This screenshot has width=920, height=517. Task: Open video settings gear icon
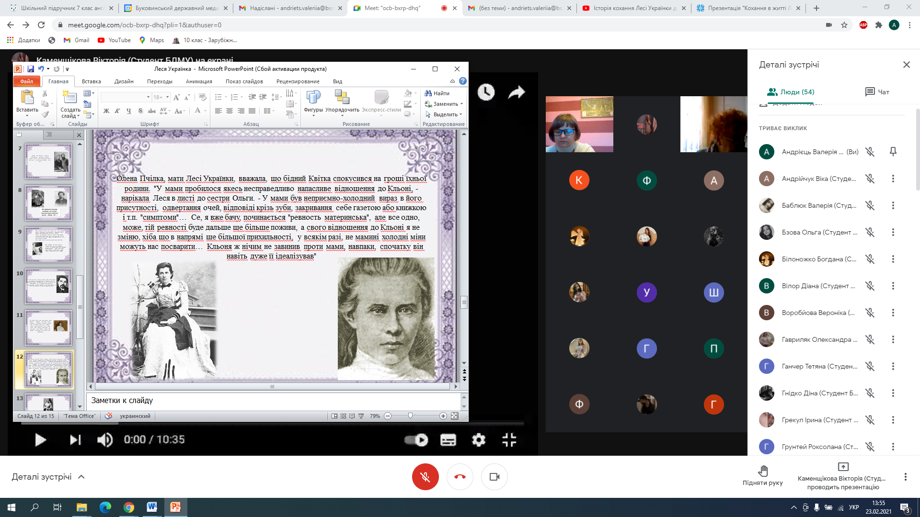click(x=478, y=439)
